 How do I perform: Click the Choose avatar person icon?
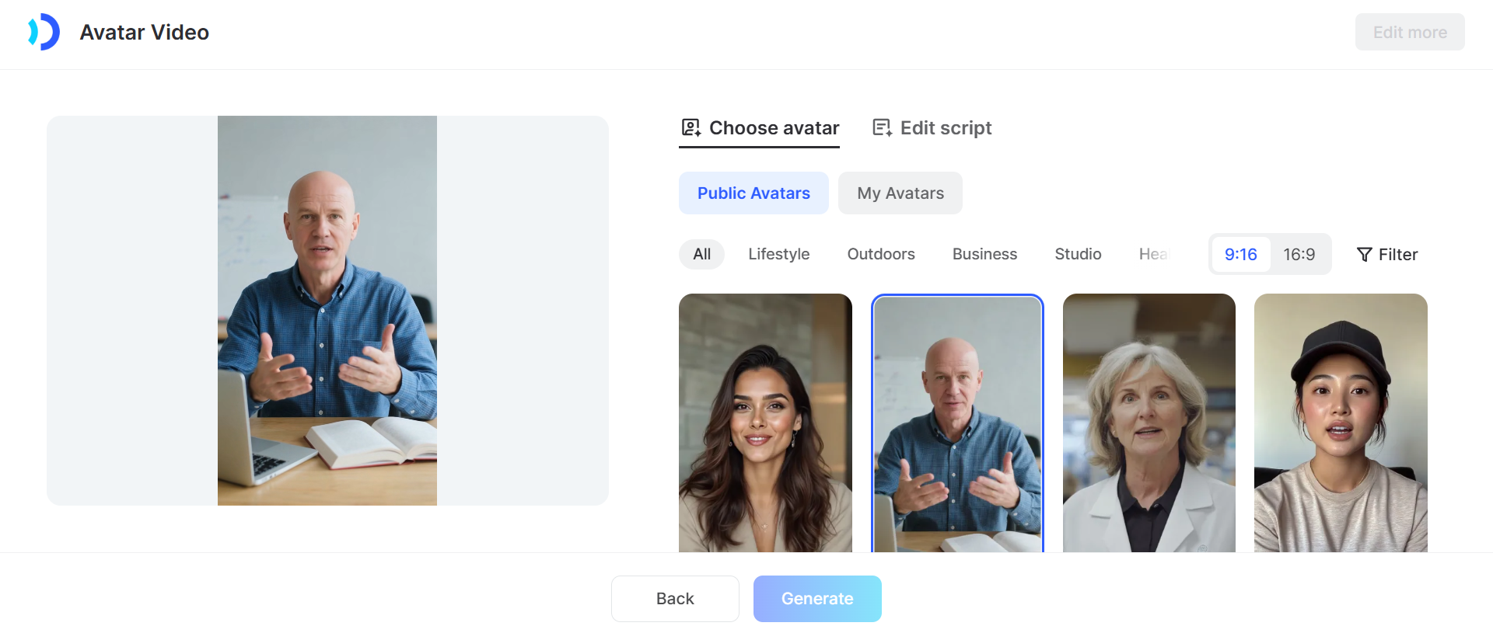[x=690, y=127]
